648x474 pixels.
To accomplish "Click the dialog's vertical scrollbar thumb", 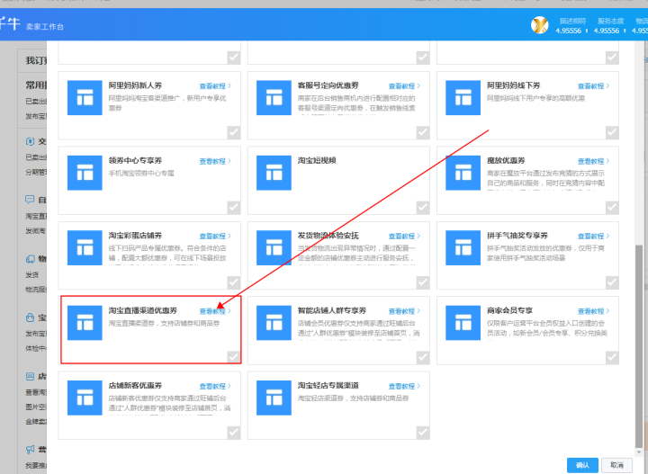I will pyautogui.click(x=639, y=346).
